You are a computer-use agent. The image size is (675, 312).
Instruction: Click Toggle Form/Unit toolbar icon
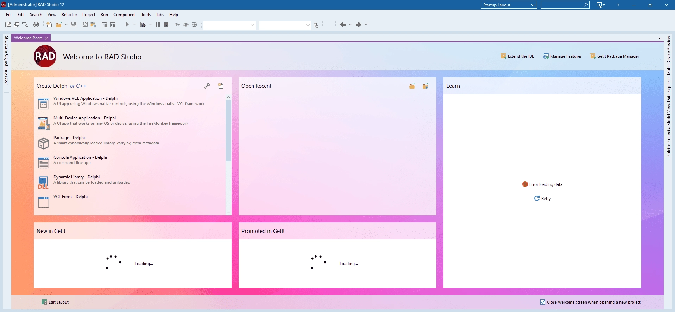pyautogui.click(x=25, y=25)
